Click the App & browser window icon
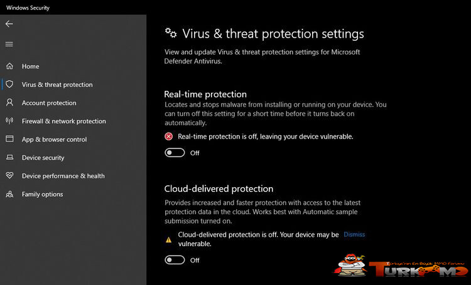The height and width of the screenshot is (285, 471). (x=9, y=139)
